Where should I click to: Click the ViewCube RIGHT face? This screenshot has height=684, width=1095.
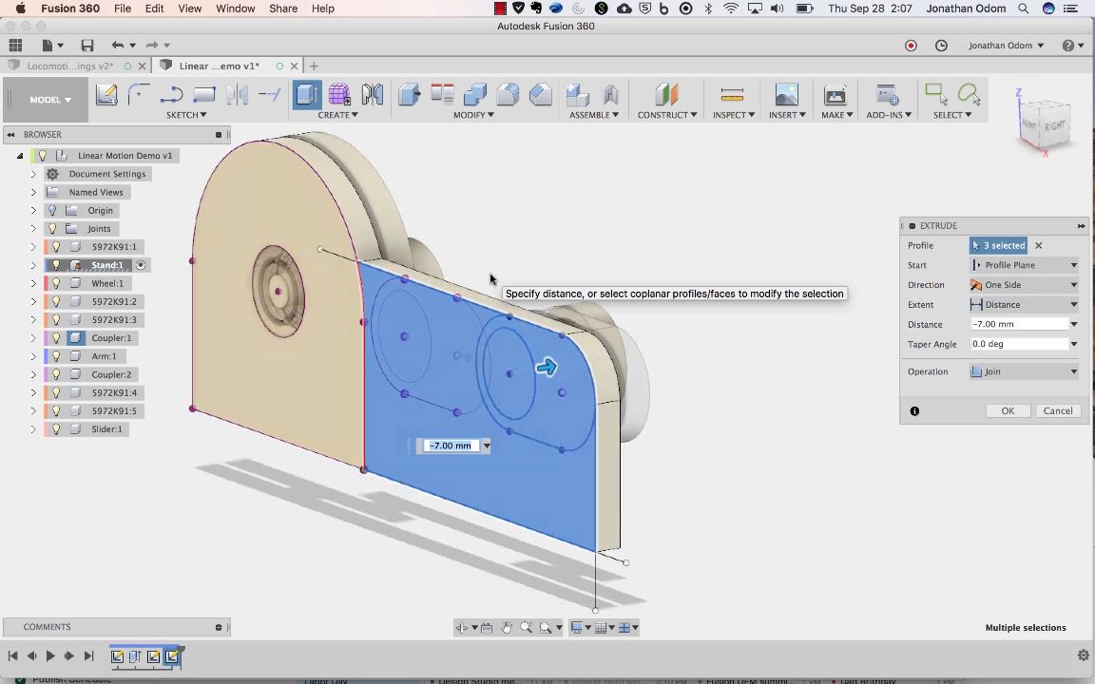1054,125
